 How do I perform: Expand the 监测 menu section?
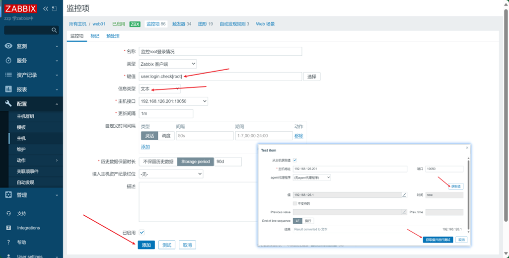pos(31,46)
